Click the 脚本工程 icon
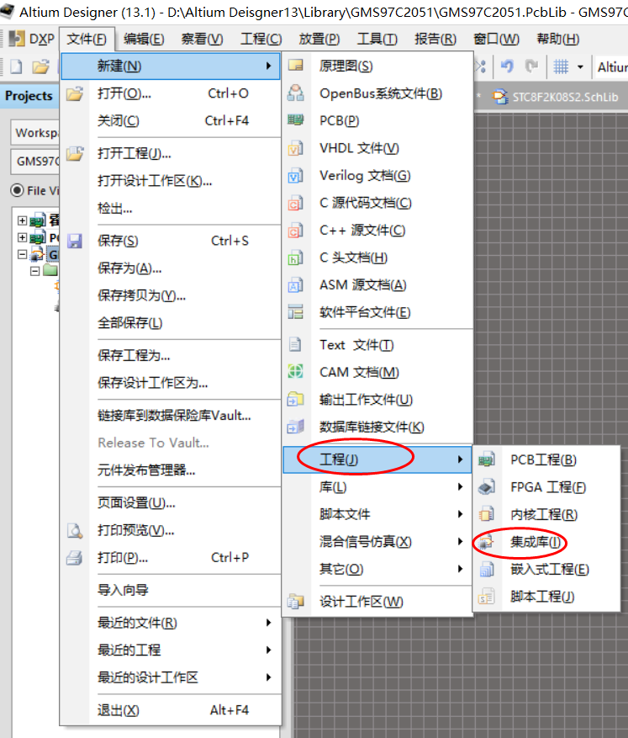 pyautogui.click(x=487, y=597)
